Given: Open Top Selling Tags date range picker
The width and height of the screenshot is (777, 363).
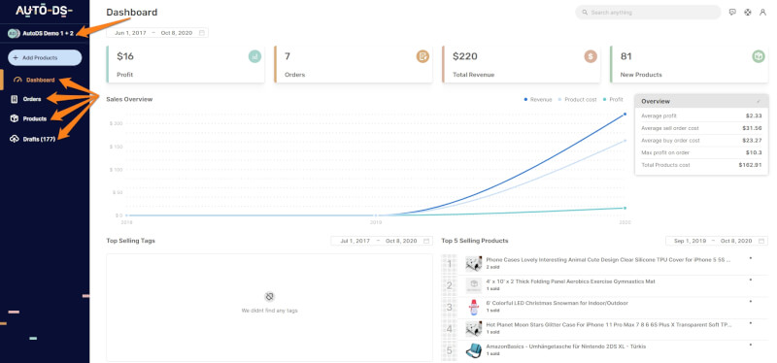Looking at the screenshot, I should click(x=382, y=241).
